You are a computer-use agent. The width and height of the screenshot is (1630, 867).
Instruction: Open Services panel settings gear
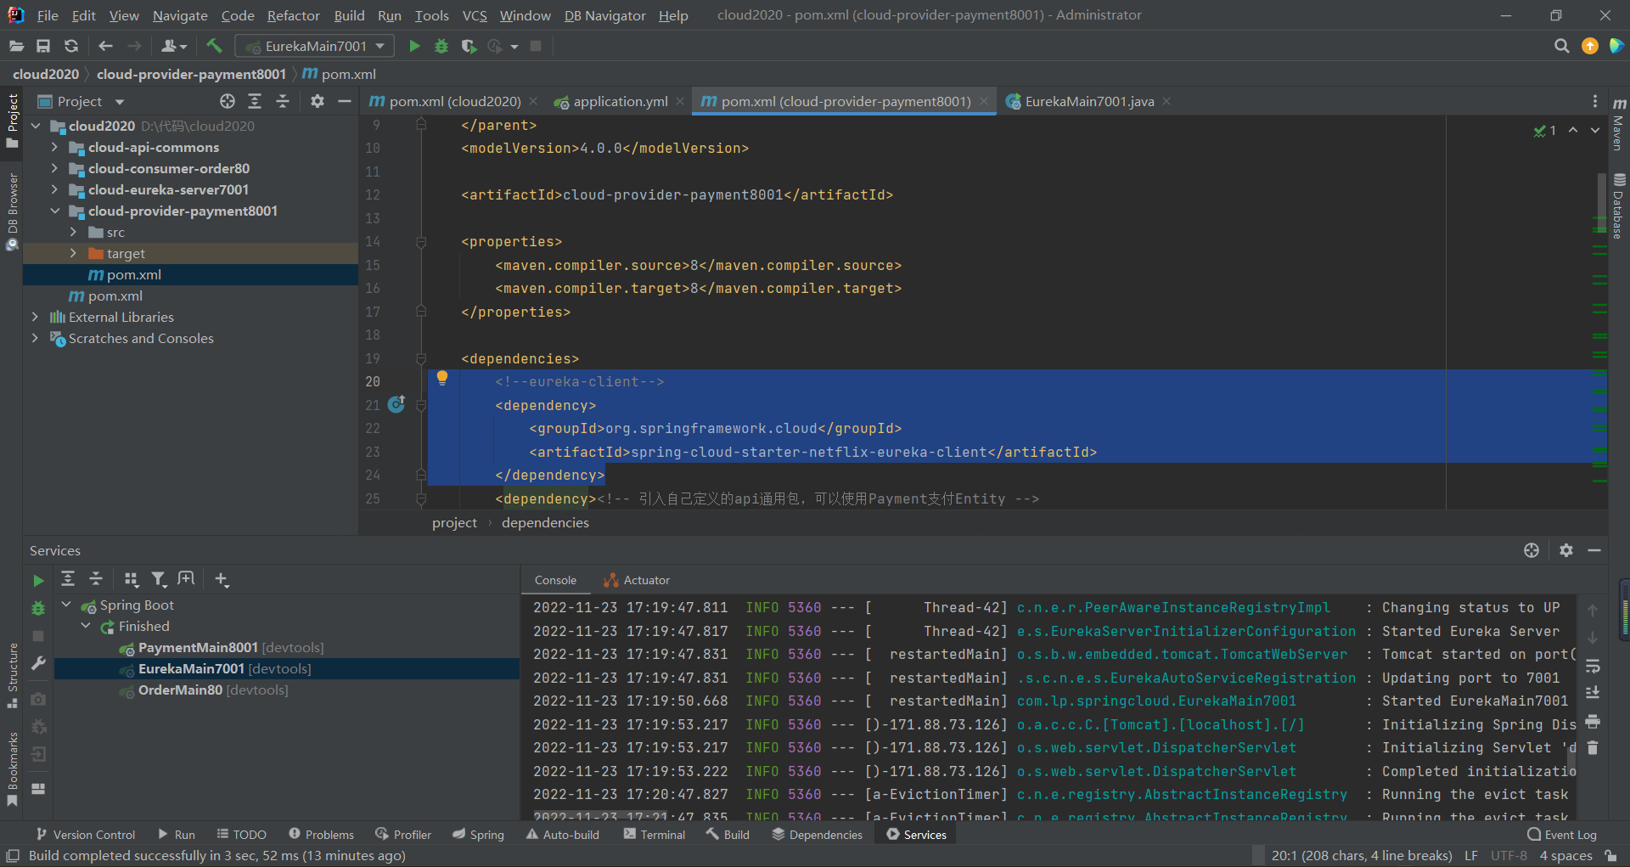tap(1566, 550)
